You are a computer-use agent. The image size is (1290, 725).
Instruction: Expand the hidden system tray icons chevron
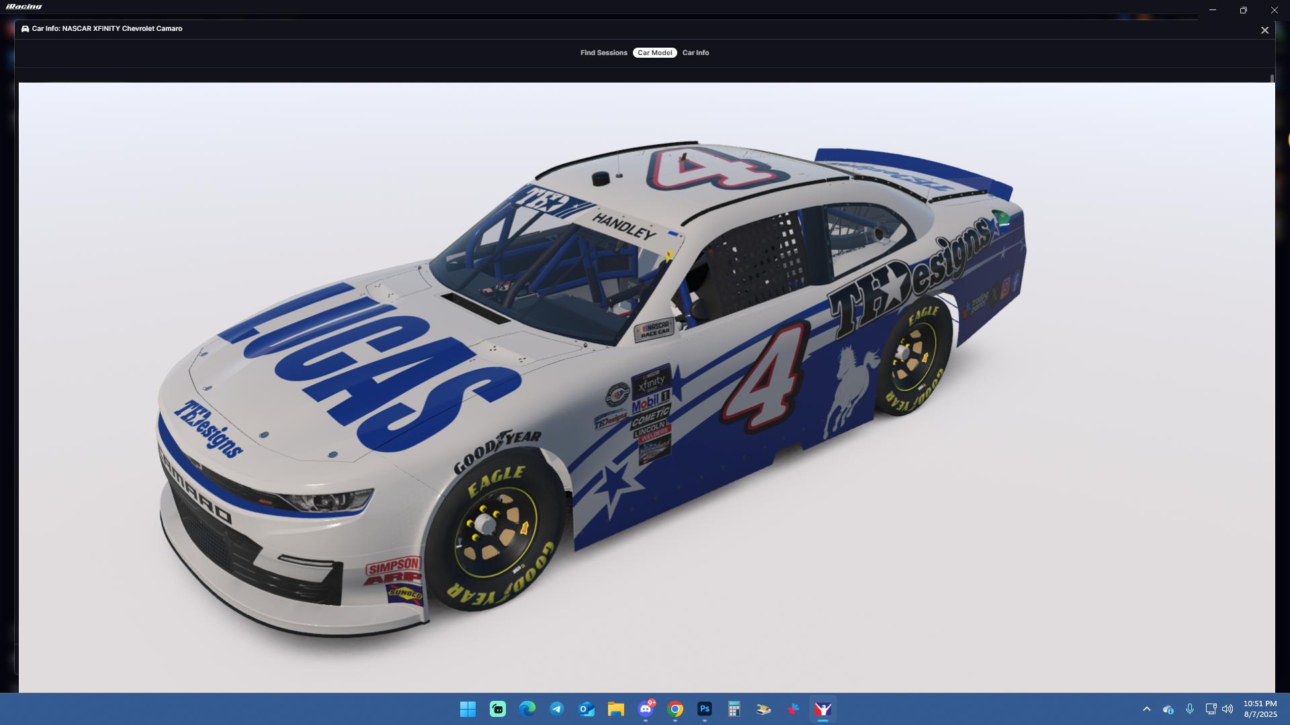1147,709
